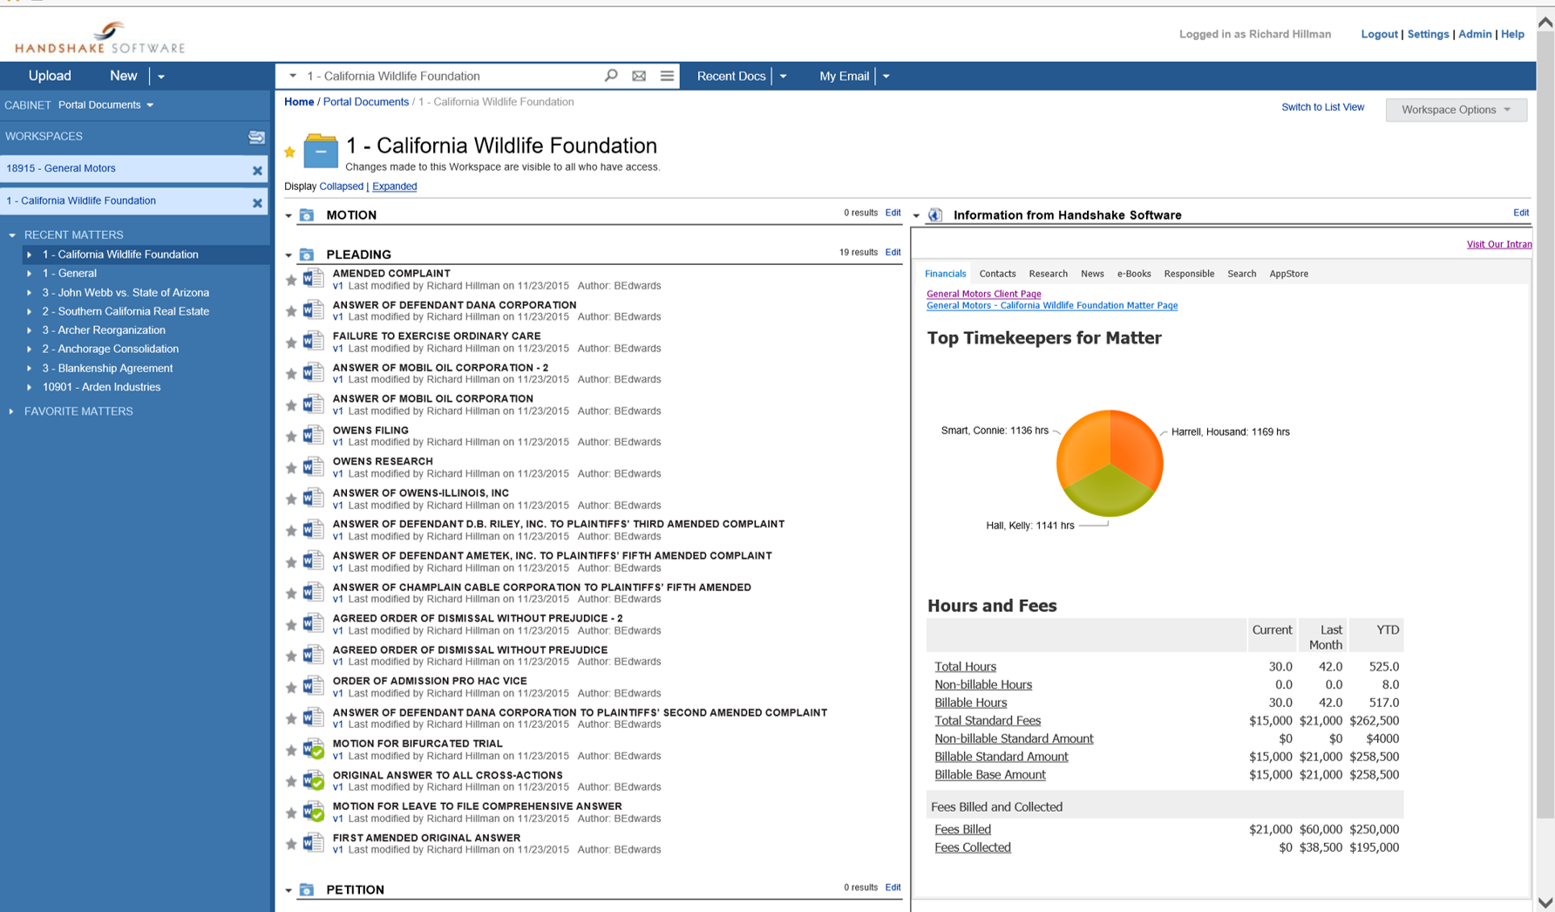Image resolution: width=1555 pixels, height=912 pixels.
Task: Switch to the Responsible tab
Action: tap(1189, 274)
